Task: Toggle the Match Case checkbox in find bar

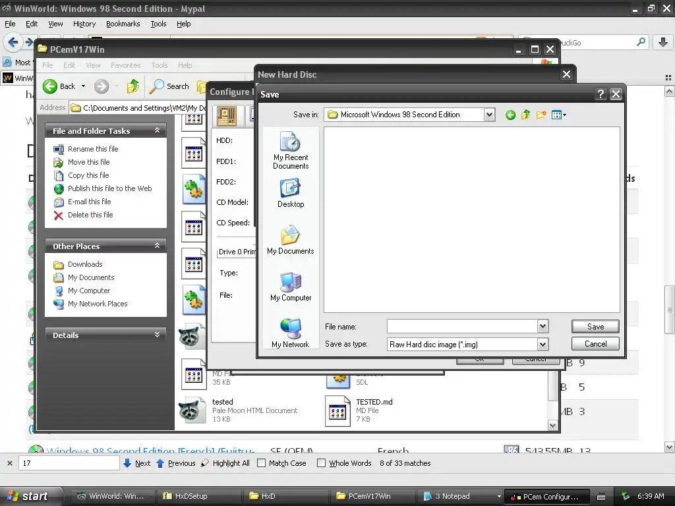Action: click(261, 463)
